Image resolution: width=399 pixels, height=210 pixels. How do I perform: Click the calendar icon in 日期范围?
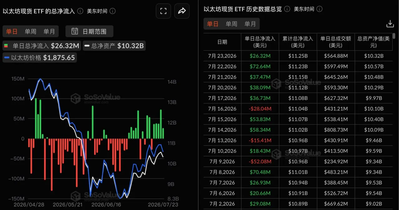[75, 31]
